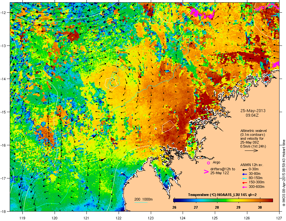Click the magenta drifters chevron symbol in legend
Screen dimensions: 286x221
[206, 172]
